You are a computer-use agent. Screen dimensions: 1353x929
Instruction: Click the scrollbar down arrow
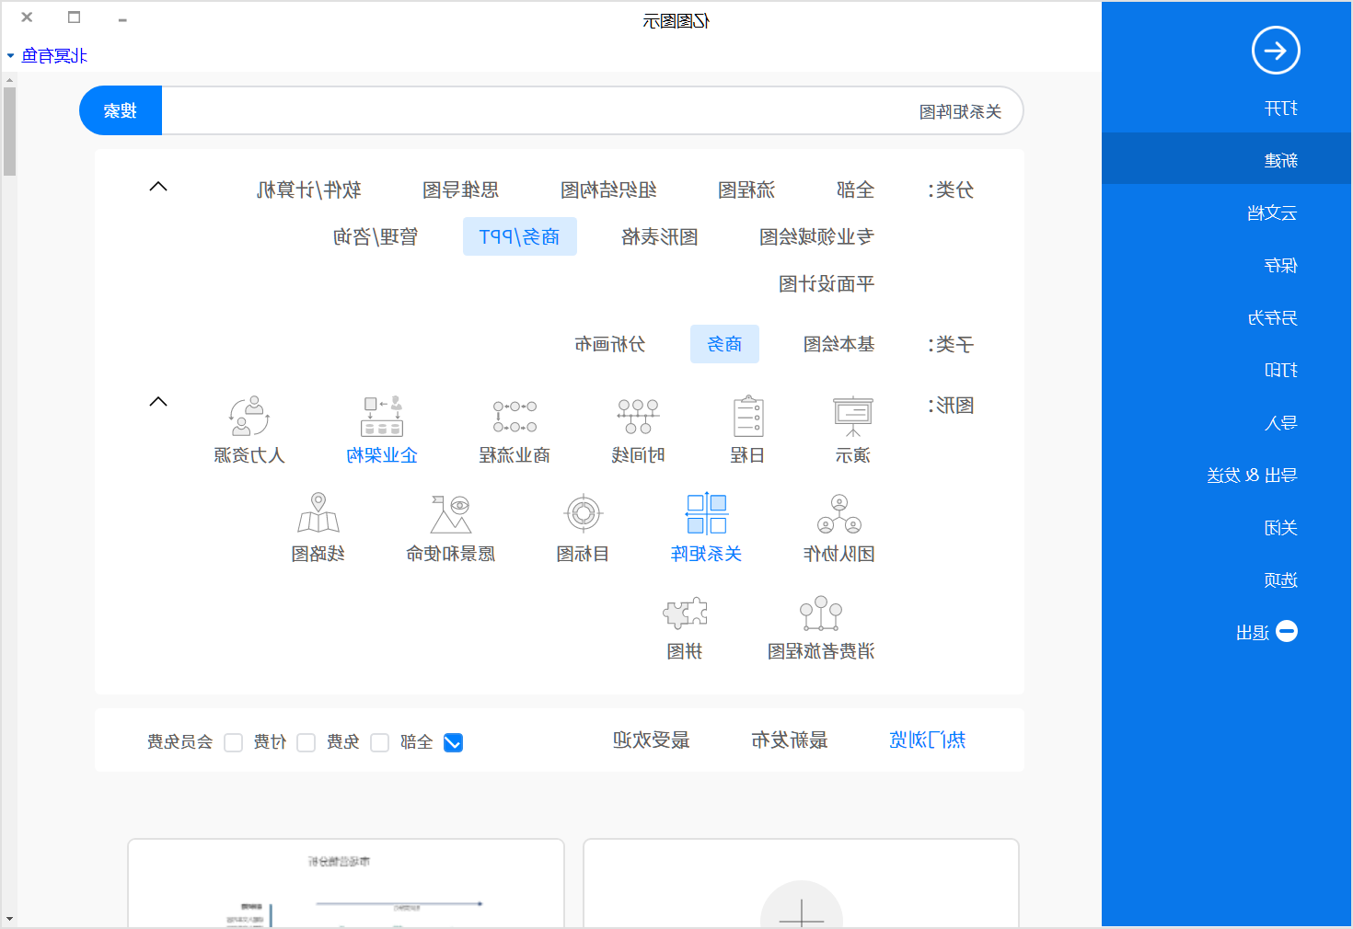[x=9, y=918]
